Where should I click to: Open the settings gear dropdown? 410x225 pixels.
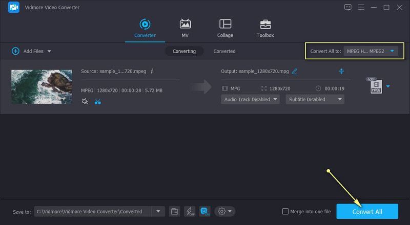pyautogui.click(x=225, y=211)
